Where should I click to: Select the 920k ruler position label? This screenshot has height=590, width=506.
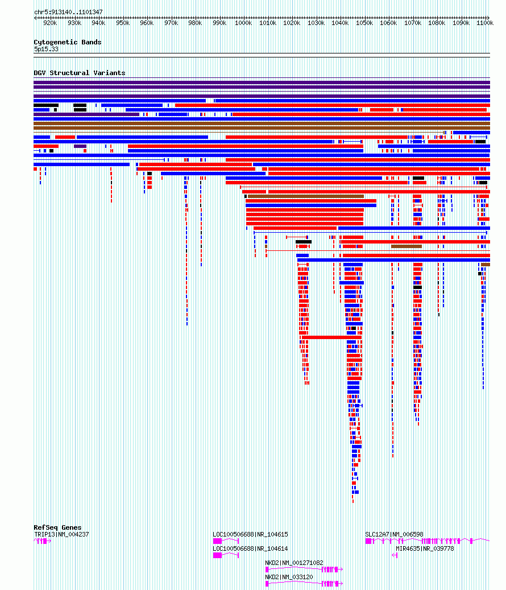coord(50,23)
